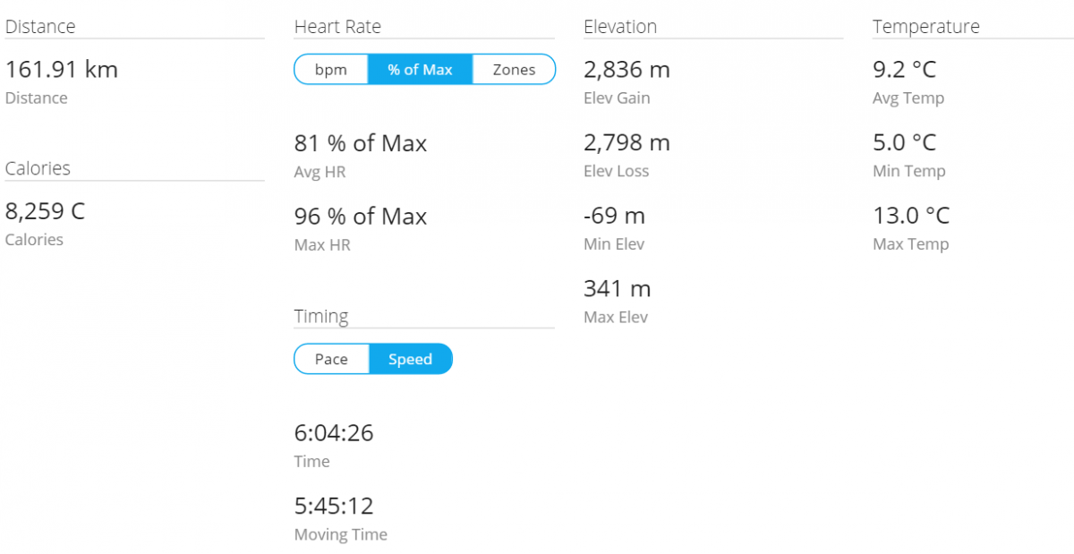Click the 96 % of Max HR value
The height and width of the screenshot is (554, 1074).
coord(361,217)
